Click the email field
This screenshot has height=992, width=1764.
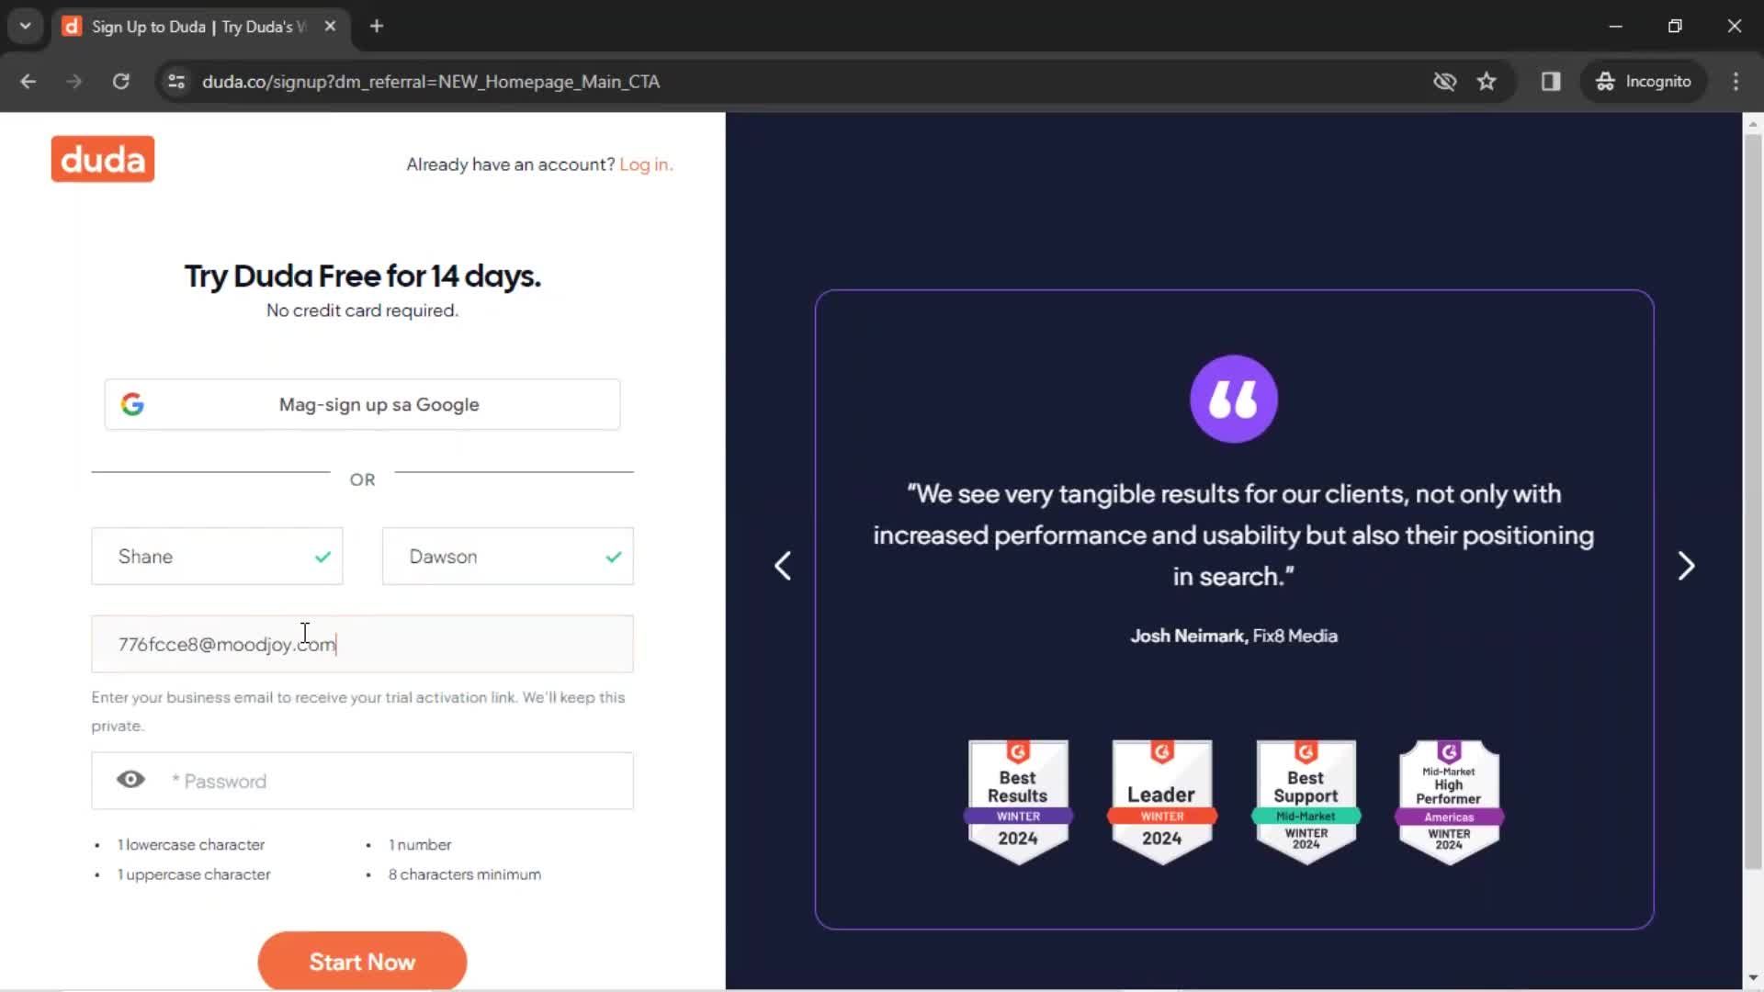[x=362, y=644]
